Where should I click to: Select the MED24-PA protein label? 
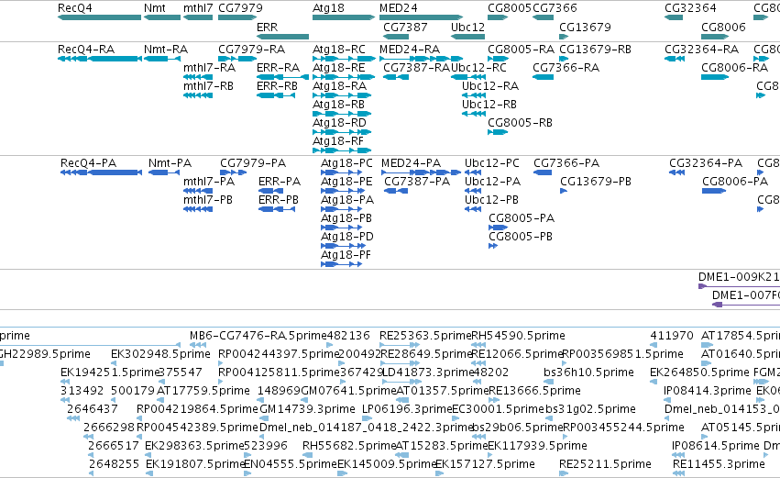coord(411,163)
